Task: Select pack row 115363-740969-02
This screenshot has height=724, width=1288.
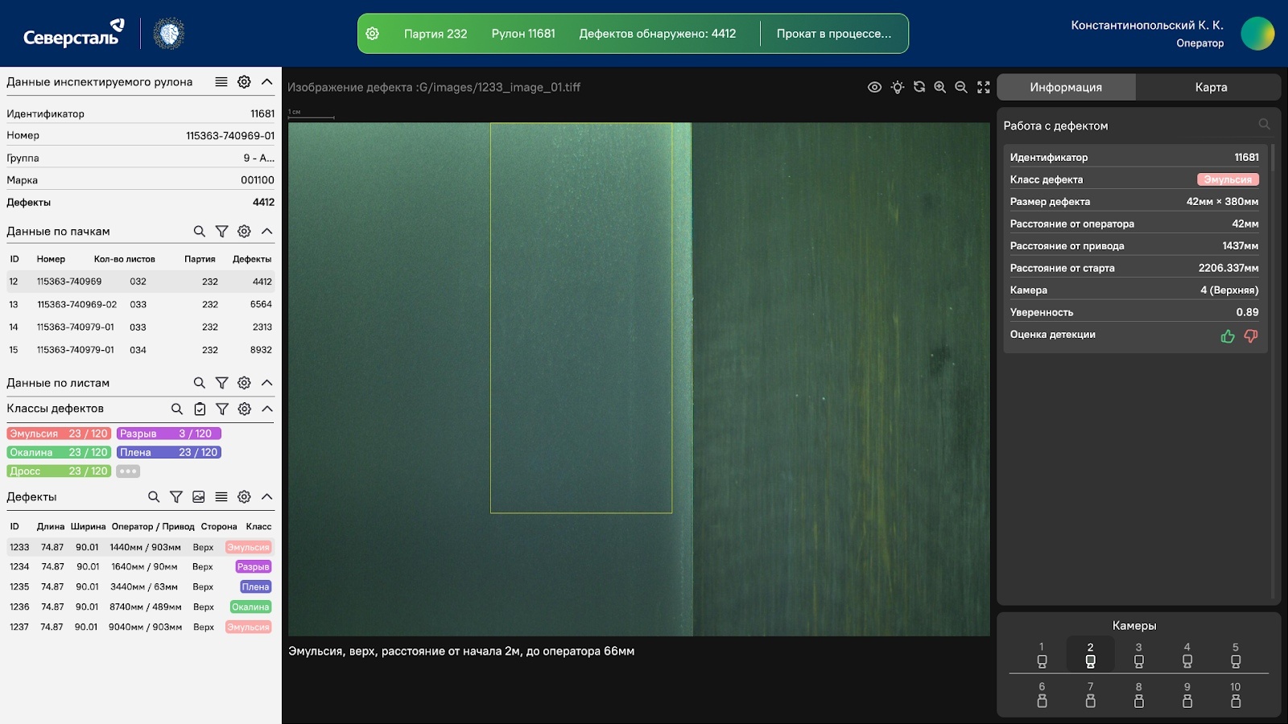Action: (x=141, y=305)
